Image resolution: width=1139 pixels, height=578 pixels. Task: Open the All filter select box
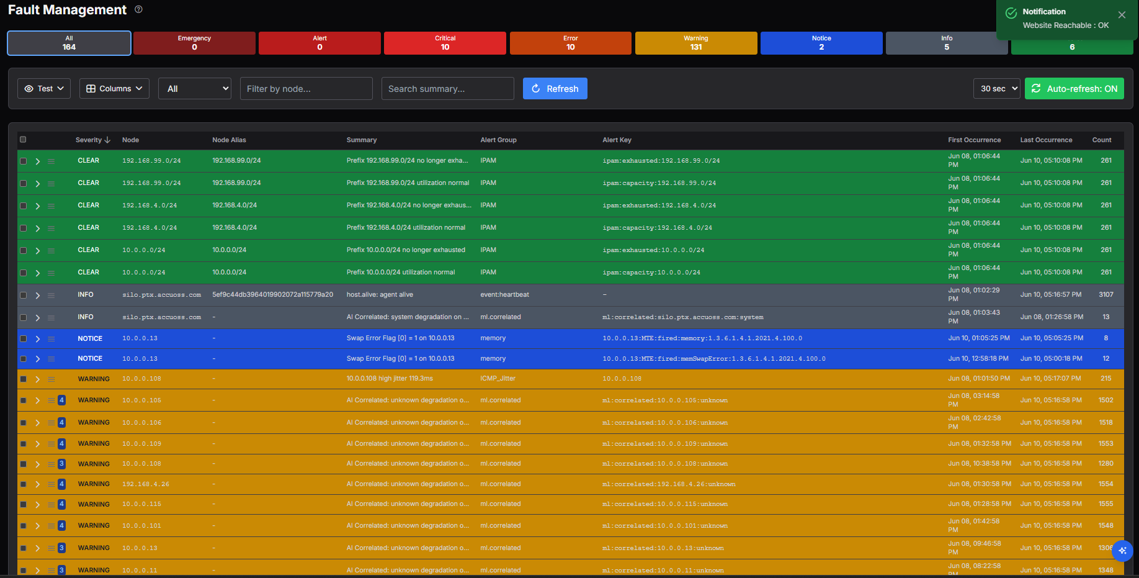click(195, 89)
